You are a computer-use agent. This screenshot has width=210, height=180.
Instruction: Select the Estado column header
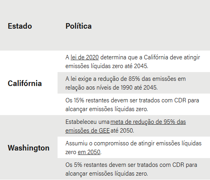(20, 26)
